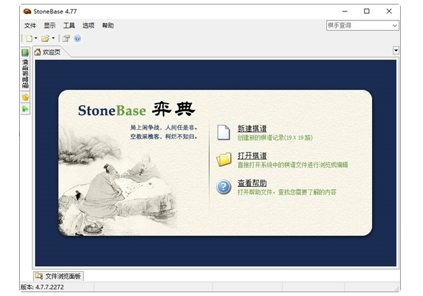Click the blank page icon beside 新建棋谱

pyautogui.click(x=223, y=132)
